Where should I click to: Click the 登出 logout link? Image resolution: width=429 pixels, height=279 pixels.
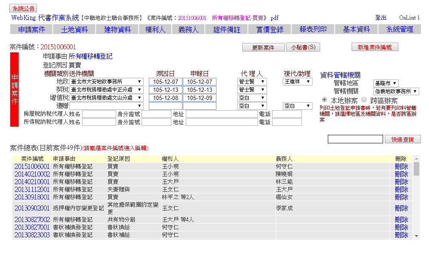(381, 18)
